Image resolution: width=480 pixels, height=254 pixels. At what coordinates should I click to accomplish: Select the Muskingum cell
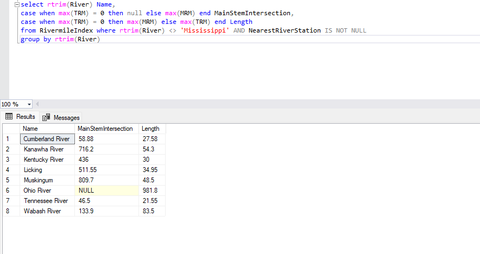click(47, 180)
